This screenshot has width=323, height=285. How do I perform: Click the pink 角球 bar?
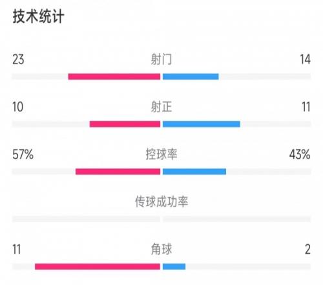tap(98, 267)
